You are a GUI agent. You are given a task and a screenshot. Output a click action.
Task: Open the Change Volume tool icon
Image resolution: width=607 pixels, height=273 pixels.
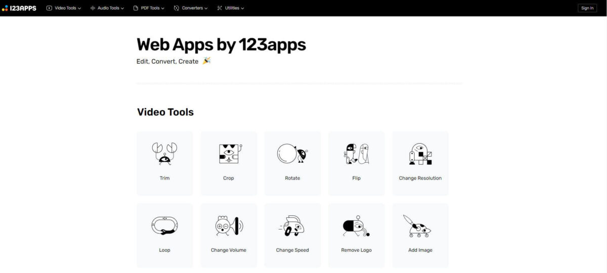point(229,225)
